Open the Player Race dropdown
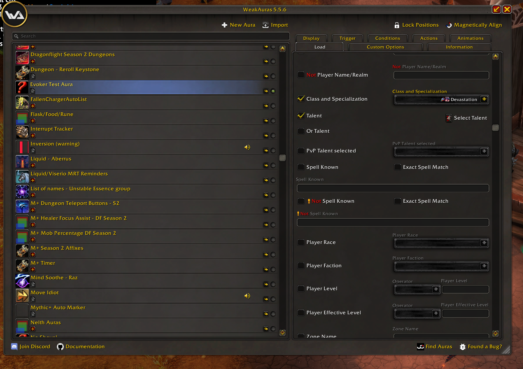Image resolution: width=523 pixels, height=369 pixels. click(x=484, y=243)
